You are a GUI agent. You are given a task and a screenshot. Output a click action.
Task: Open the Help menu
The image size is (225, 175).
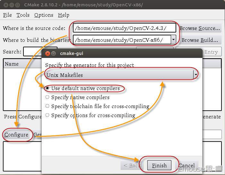tap(64, 15)
